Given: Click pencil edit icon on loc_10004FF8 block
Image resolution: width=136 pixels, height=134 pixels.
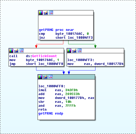Looking at the screenshot, I should (45, 77).
